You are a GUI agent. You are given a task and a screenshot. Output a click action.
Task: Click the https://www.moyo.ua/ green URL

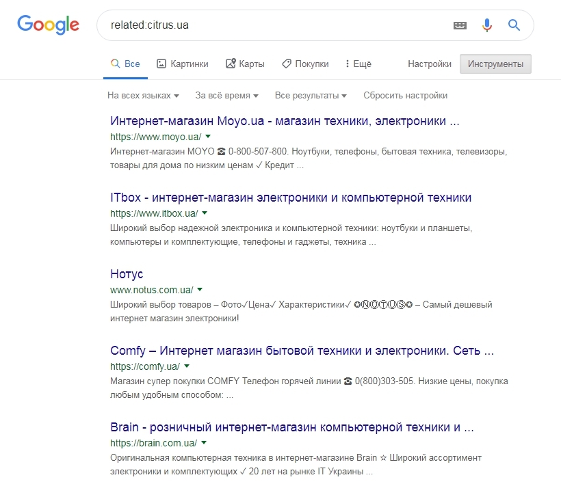pyautogui.click(x=155, y=137)
